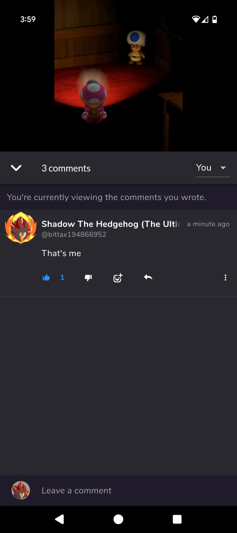This screenshot has width=237, height=533.
Task: Tap the like count number 1
Action: (x=63, y=278)
